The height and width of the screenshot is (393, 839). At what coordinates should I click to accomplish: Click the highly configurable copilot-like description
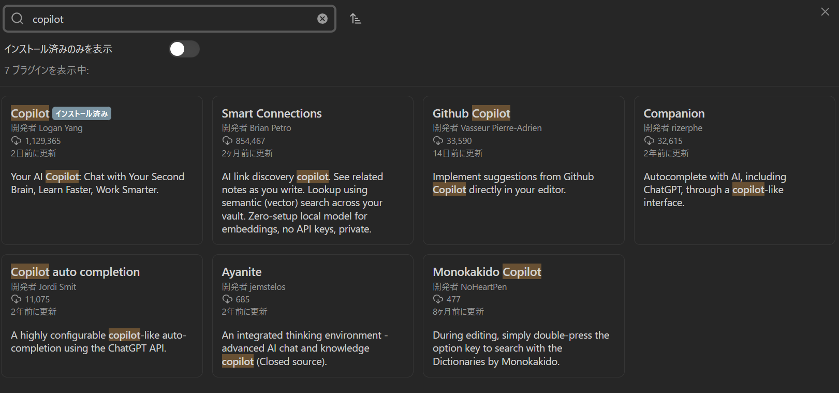98,342
